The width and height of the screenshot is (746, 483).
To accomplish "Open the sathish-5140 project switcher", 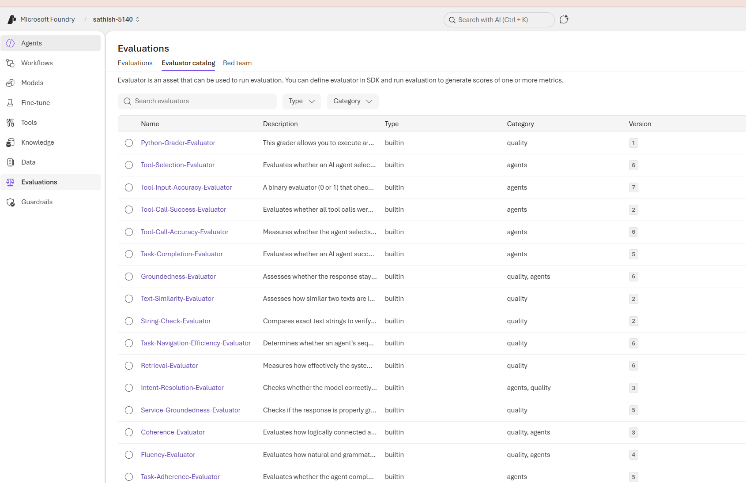I will [x=116, y=19].
